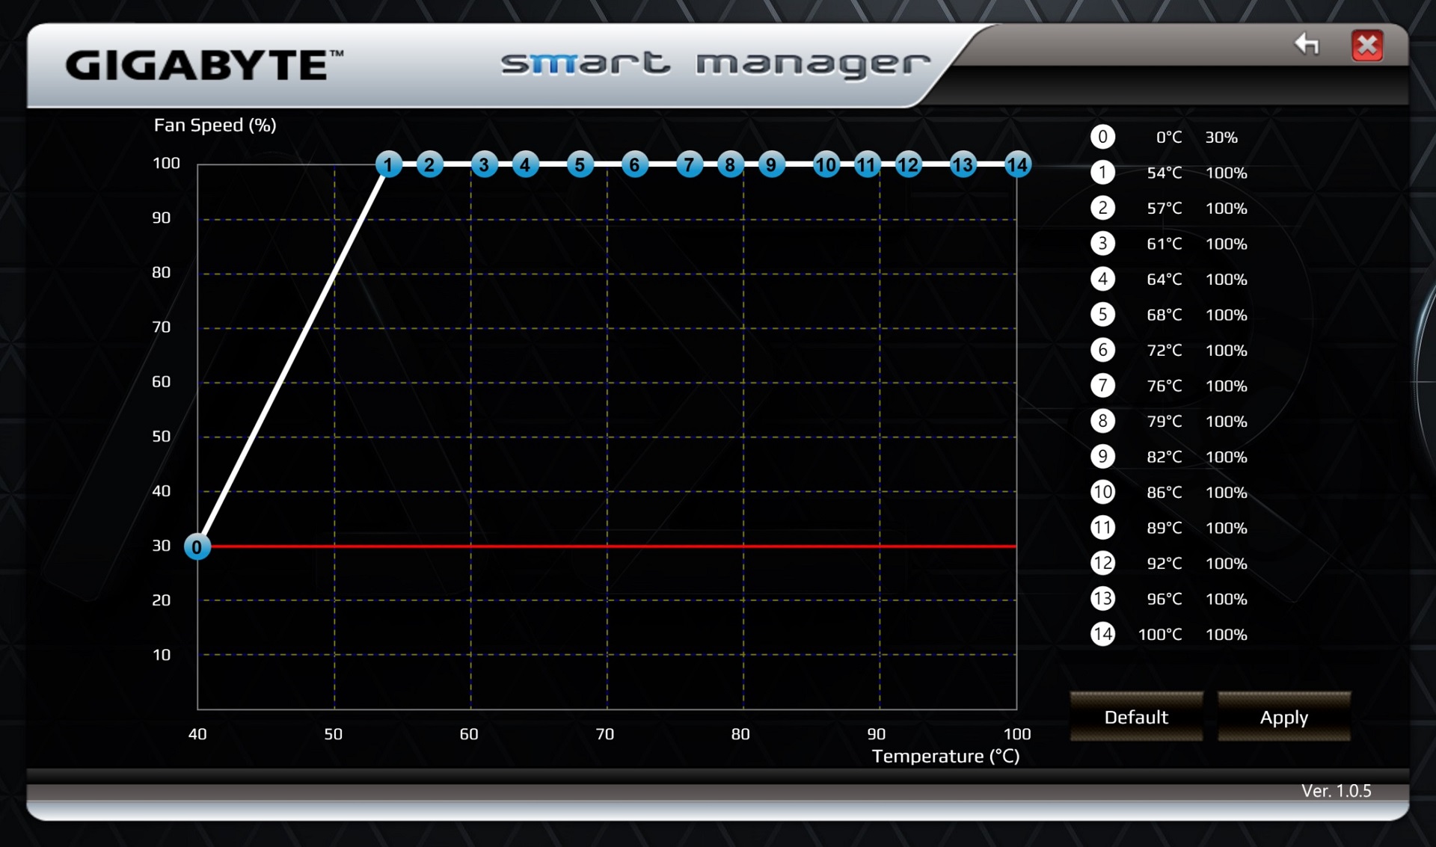This screenshot has height=847, width=1436.
Task: Click the smart manager title
Action: (x=716, y=64)
